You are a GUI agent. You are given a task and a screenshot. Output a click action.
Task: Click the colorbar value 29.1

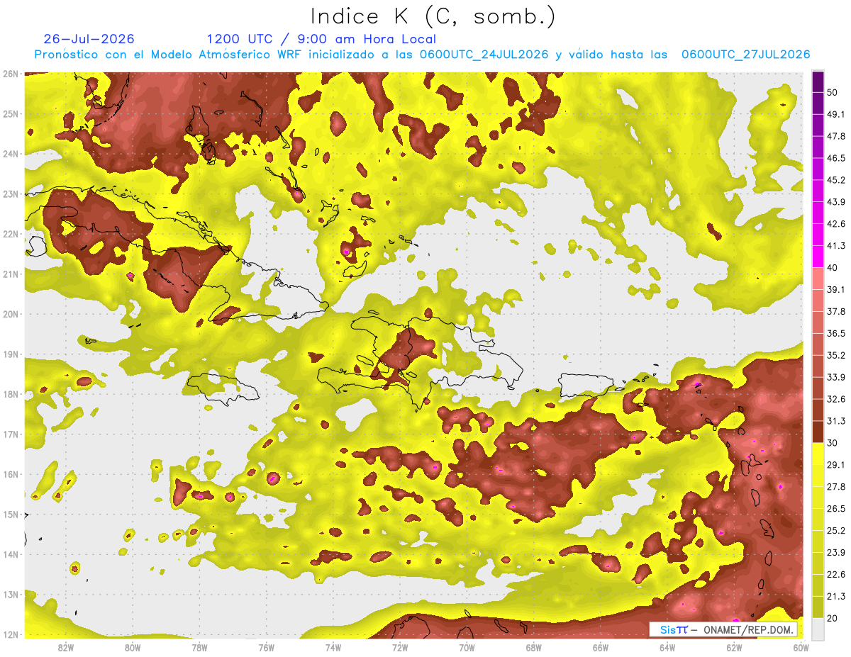[836, 464]
